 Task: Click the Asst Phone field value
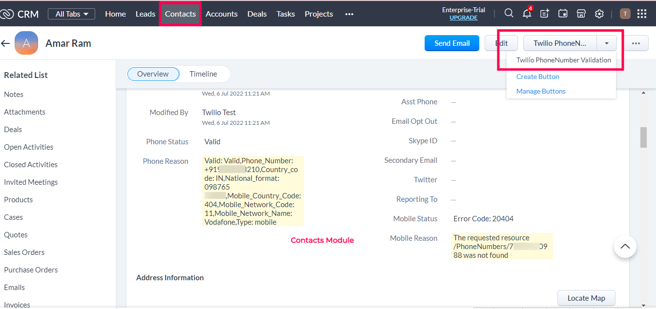(453, 102)
